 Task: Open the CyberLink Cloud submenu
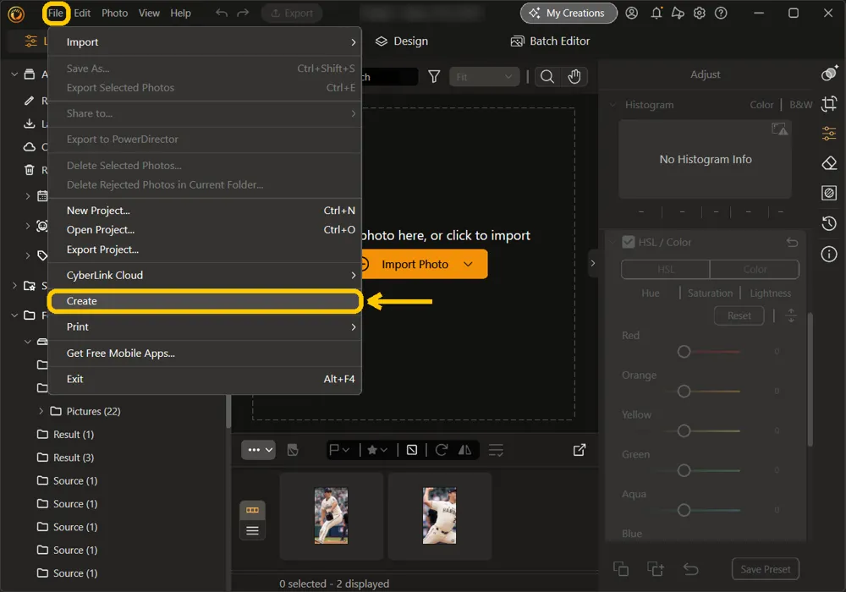click(205, 275)
